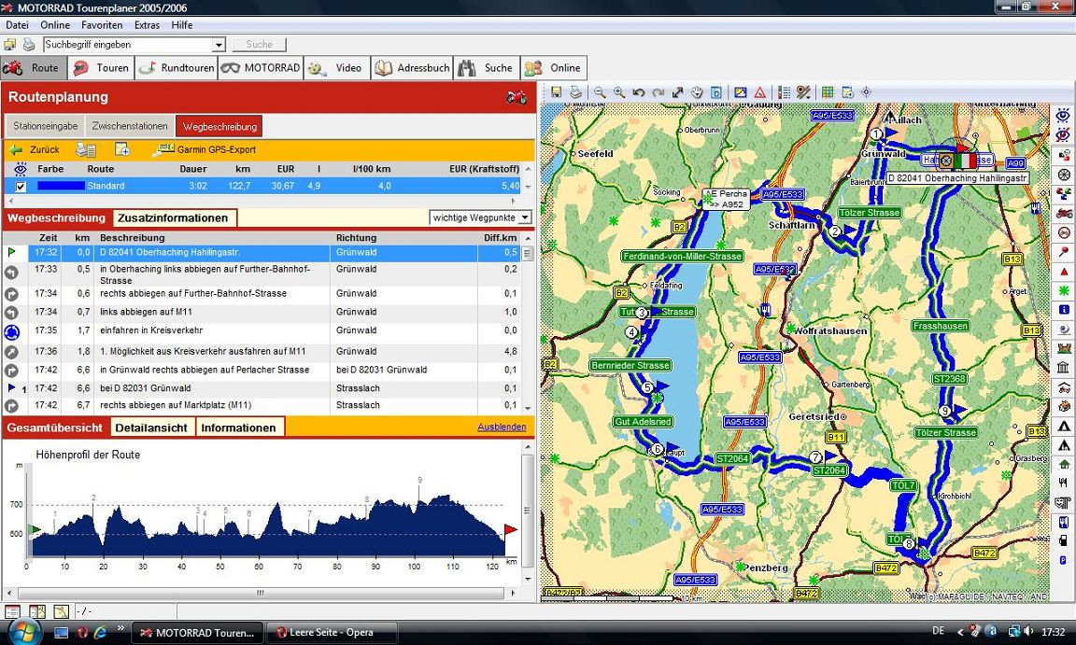Toggle restaurant fork-and-knife symbols
This screenshot has width=1076, height=645.
[x=1063, y=484]
